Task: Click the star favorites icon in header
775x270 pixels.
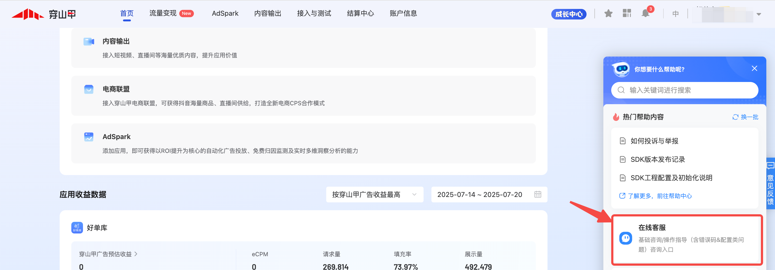Action: 608,14
